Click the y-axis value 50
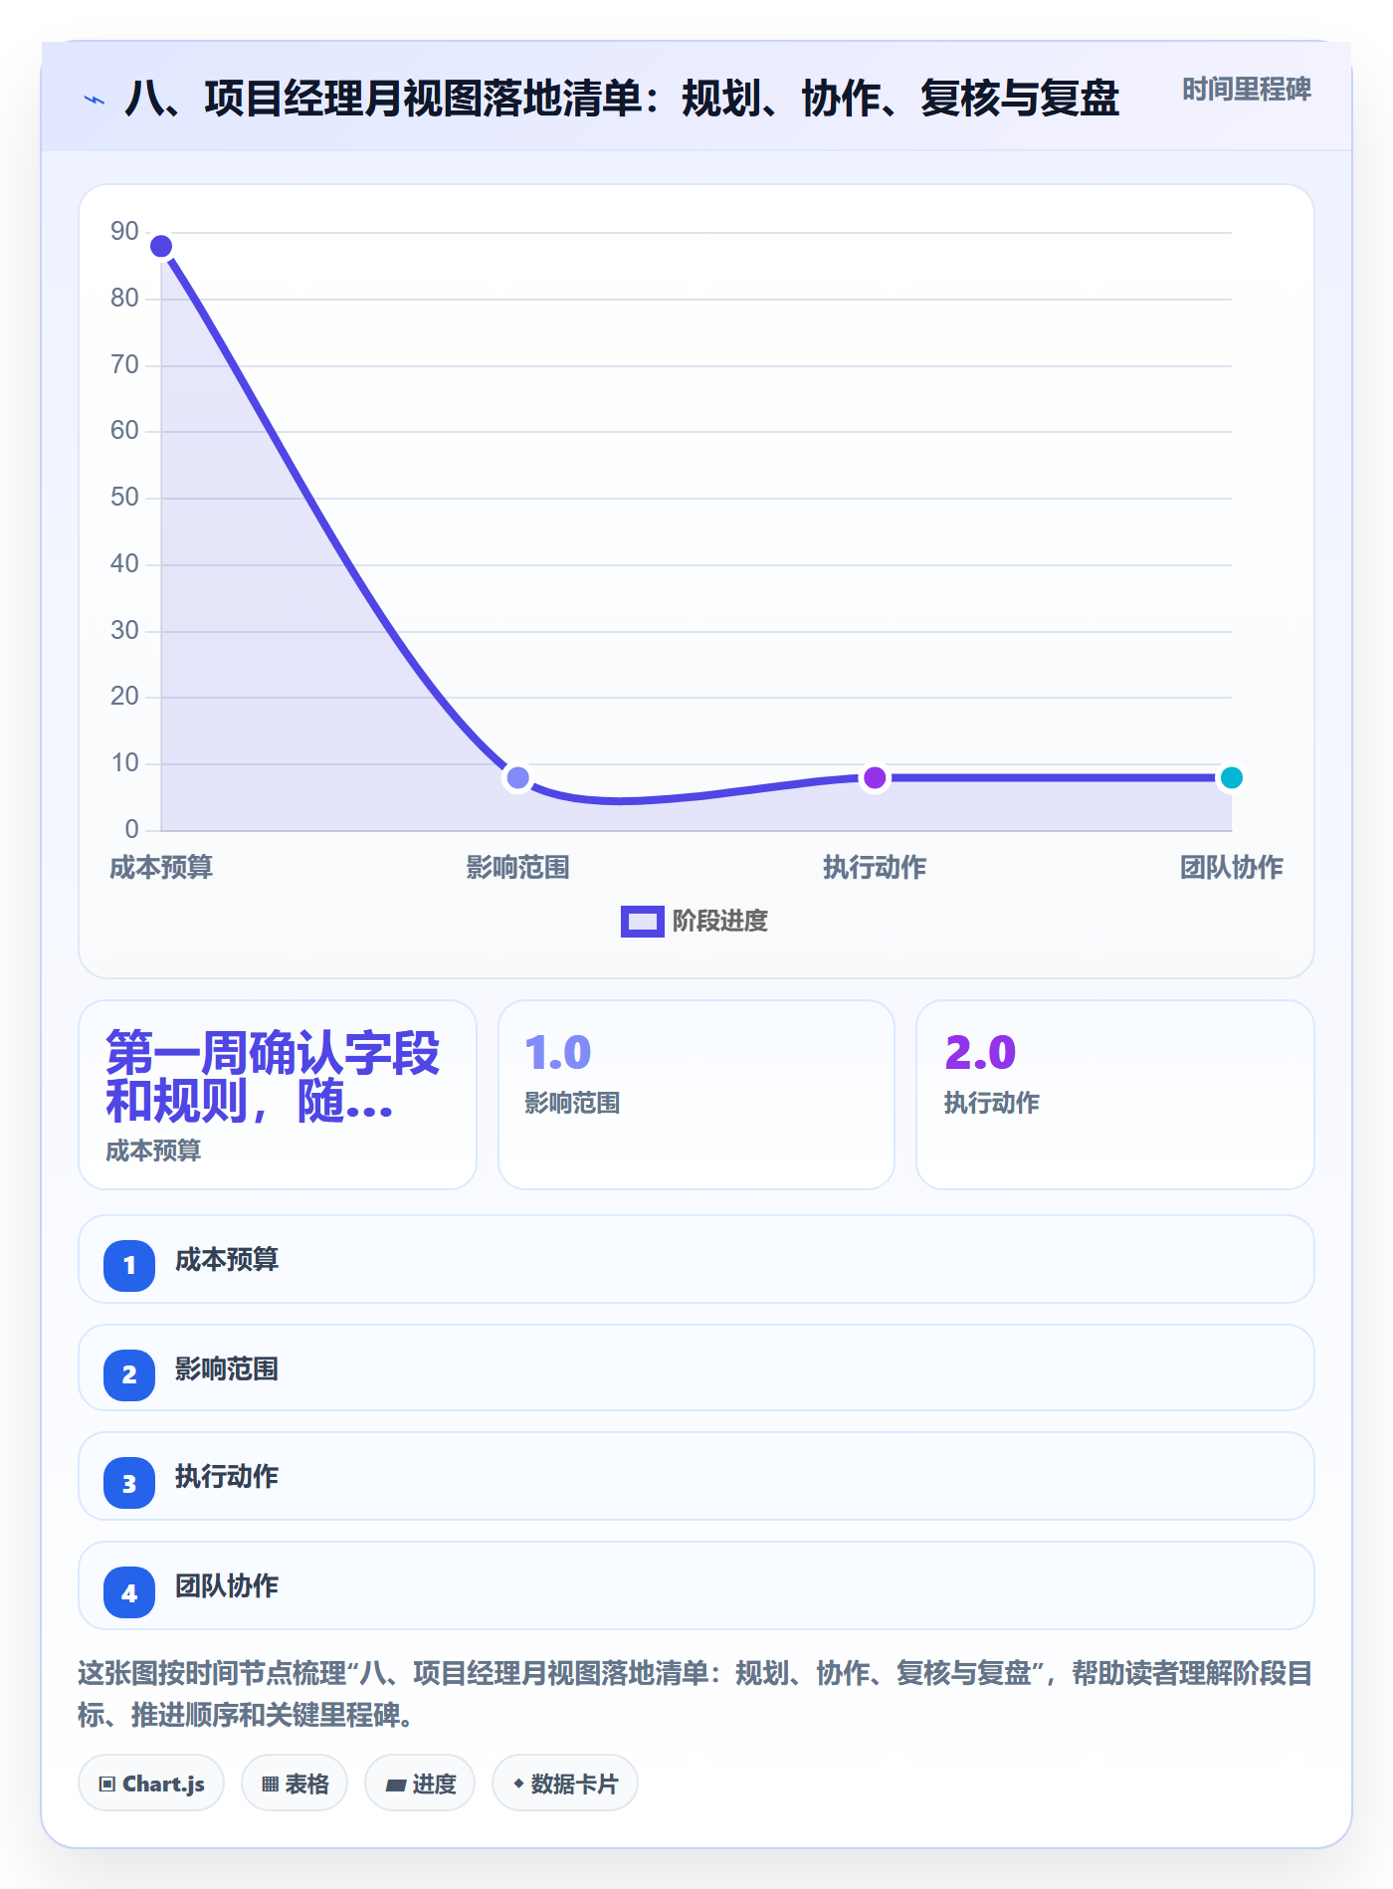Viewport: 1393px width, 1889px height. pyautogui.click(x=124, y=498)
